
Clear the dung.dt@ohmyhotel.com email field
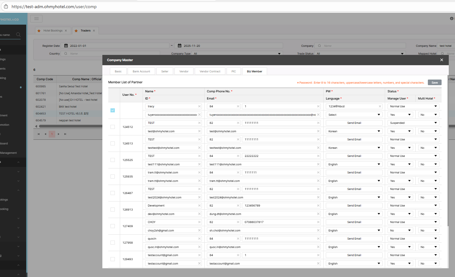tap(318, 214)
